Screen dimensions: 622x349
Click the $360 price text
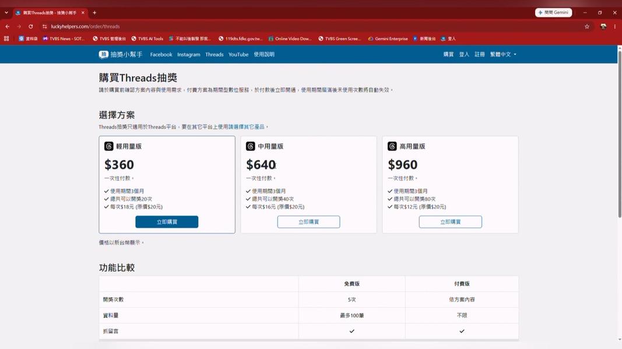coord(119,165)
